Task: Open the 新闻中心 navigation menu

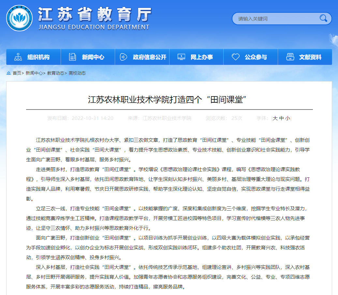Action: [93, 57]
